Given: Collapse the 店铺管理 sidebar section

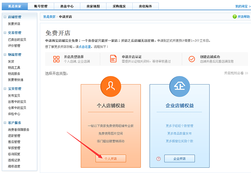Looking at the screenshot, I should [5, 17].
